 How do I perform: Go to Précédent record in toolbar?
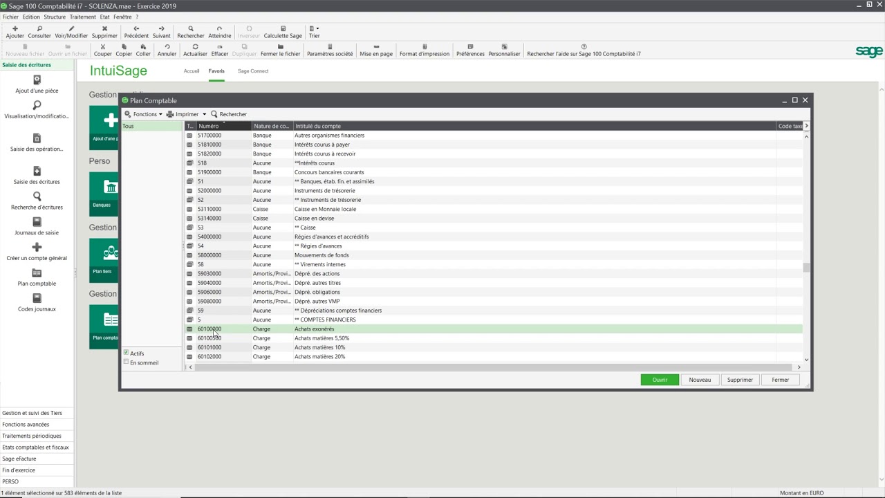tap(136, 33)
